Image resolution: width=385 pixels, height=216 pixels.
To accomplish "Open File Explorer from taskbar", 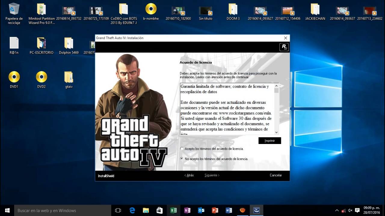I will coord(146,210).
